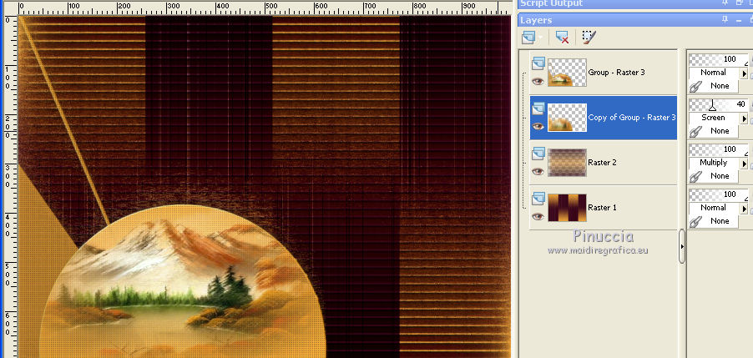Click the Edit Selection icon
The width and height of the screenshot is (753, 358).
pos(589,37)
